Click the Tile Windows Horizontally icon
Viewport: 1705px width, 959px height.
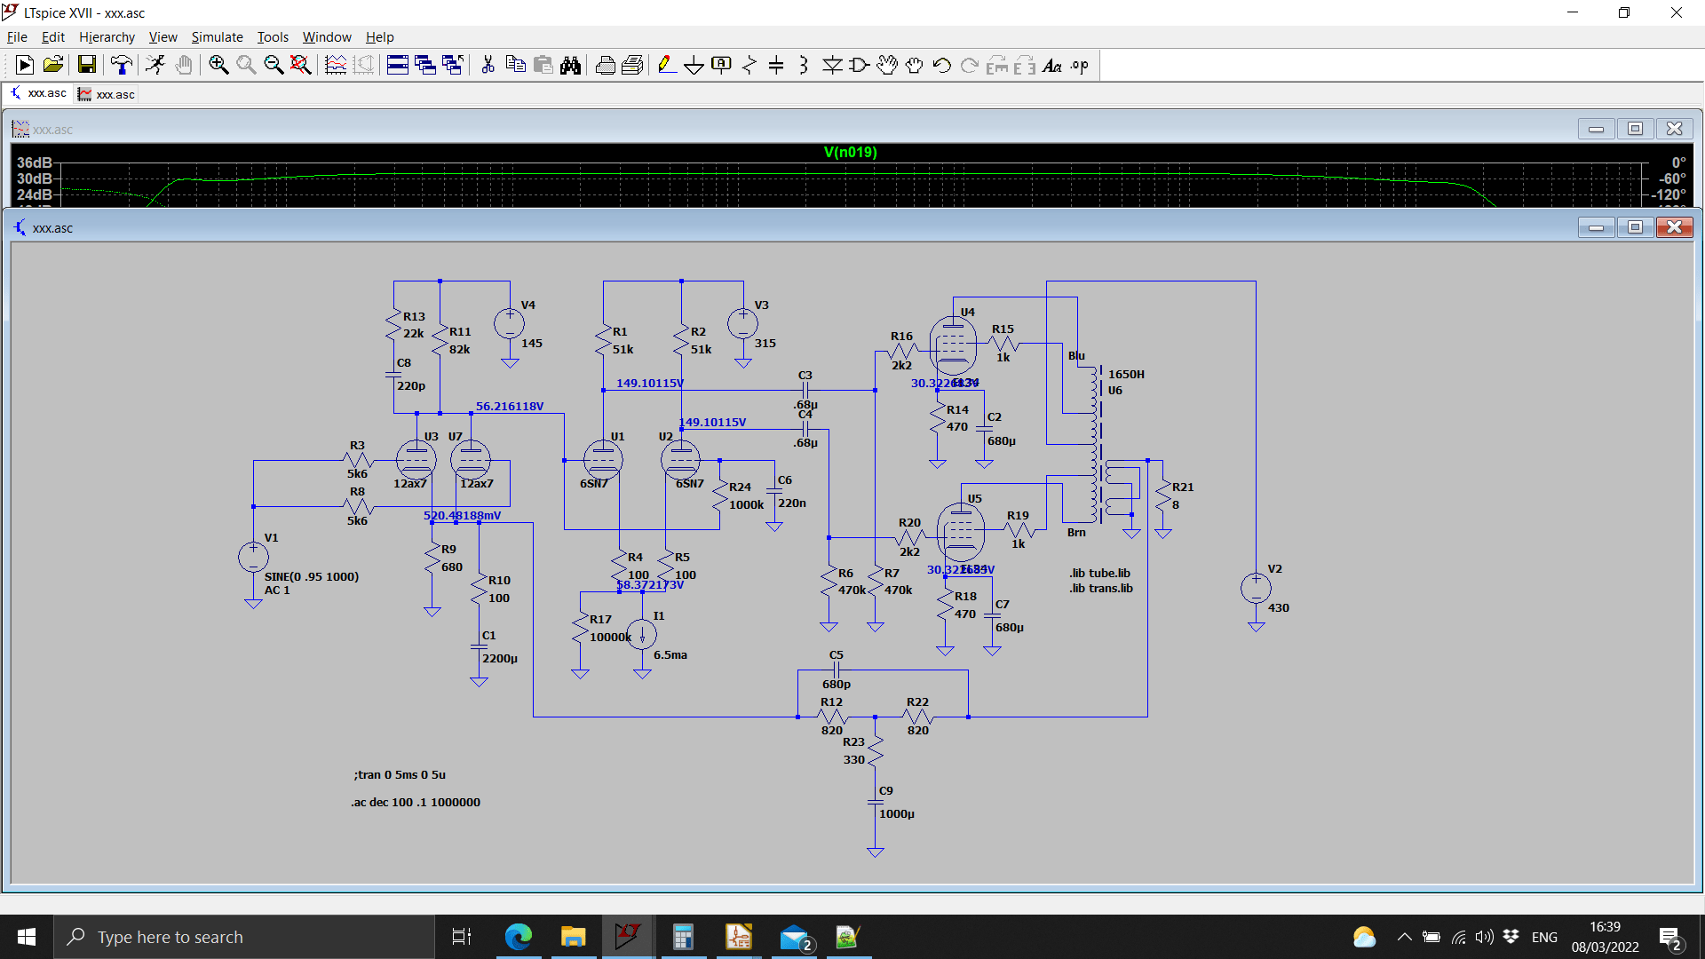[398, 65]
